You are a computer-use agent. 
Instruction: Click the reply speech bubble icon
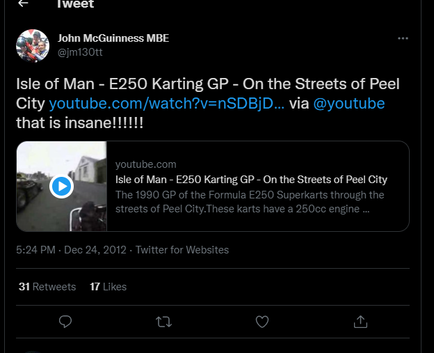click(65, 322)
